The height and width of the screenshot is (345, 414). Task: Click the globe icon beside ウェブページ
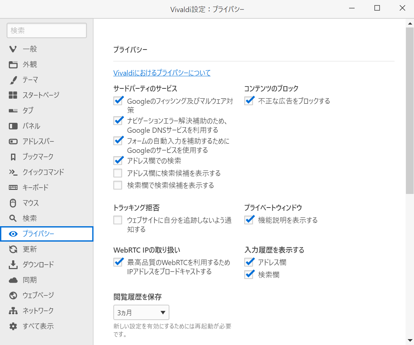click(x=13, y=296)
